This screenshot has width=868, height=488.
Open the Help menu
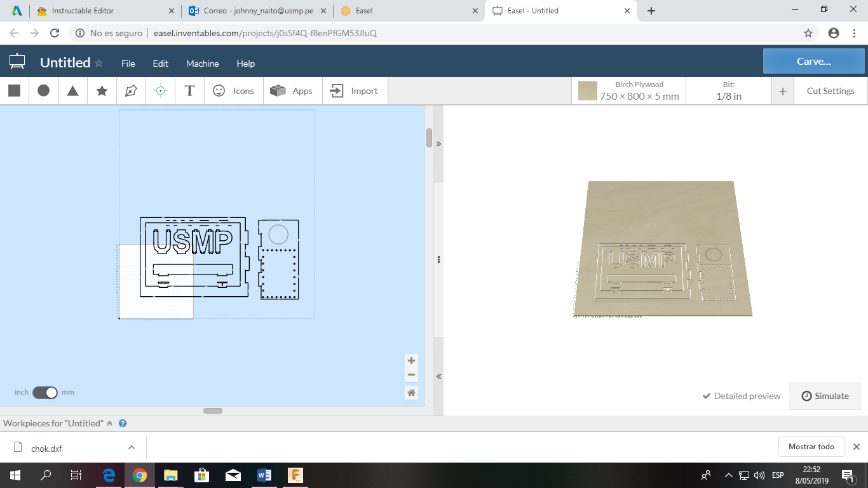tap(246, 64)
